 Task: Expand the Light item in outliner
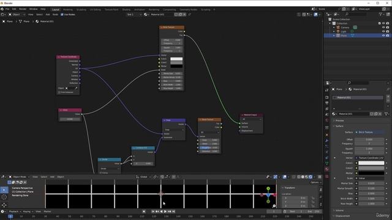(334, 32)
